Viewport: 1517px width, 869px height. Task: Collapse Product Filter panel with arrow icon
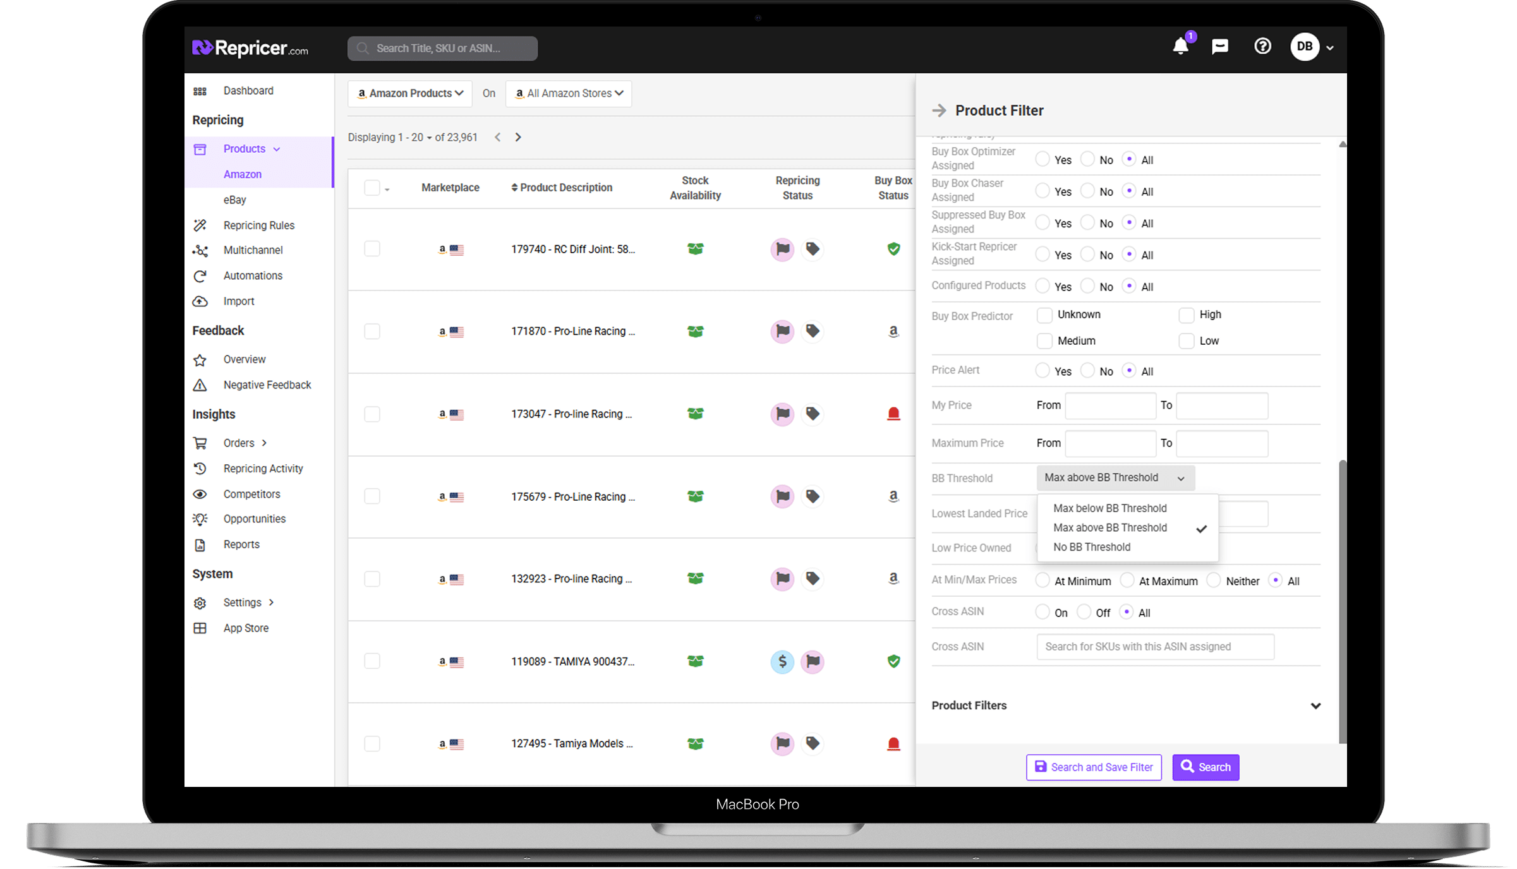(x=939, y=111)
